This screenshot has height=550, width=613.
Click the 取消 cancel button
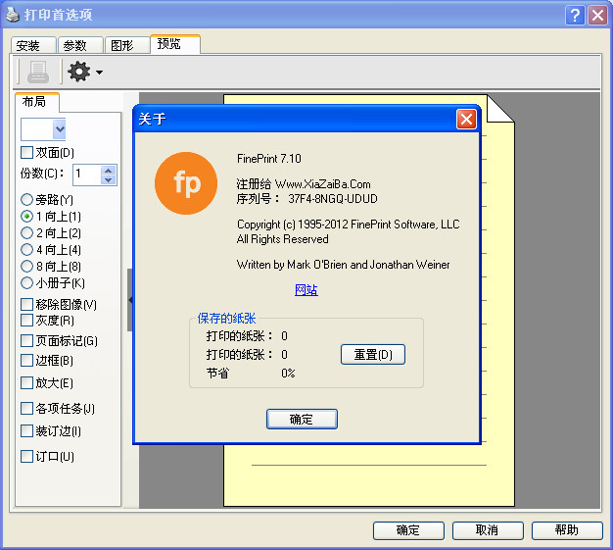488,530
